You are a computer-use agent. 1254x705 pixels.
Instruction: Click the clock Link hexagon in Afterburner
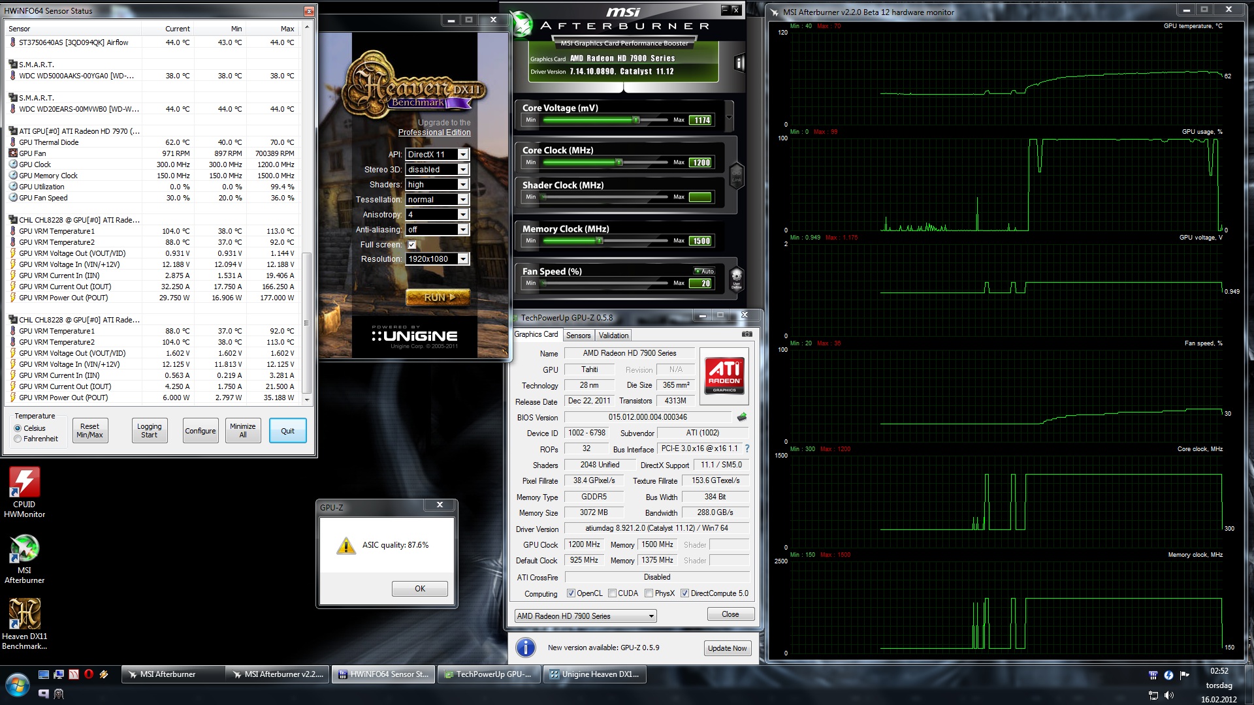pos(736,175)
